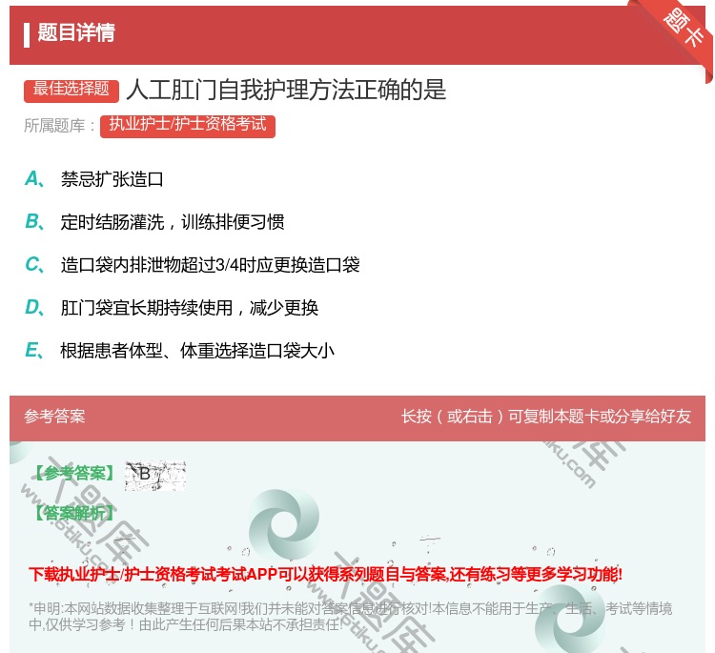Click the 最佳选择题 question type badge
The width and height of the screenshot is (715, 653).
coord(71,90)
